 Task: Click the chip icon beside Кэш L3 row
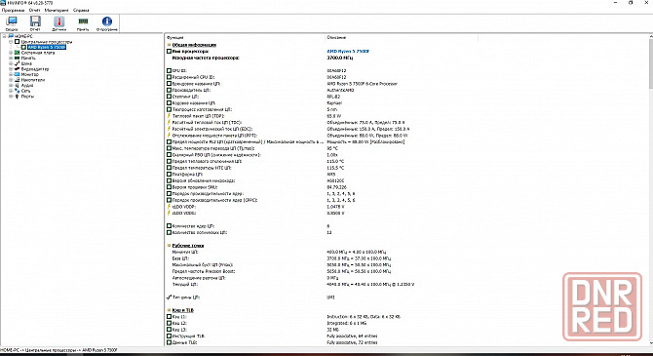point(169,330)
